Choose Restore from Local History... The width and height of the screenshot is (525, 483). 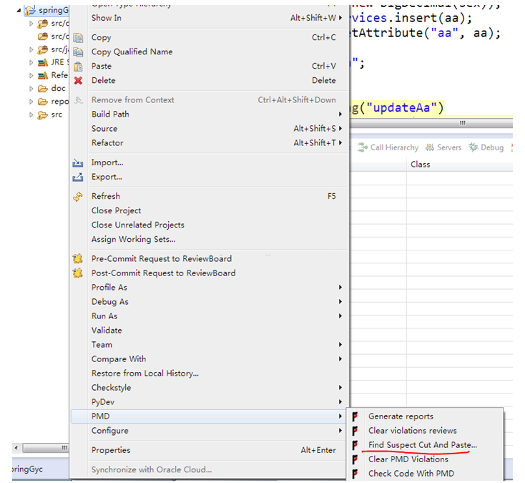[209, 374]
